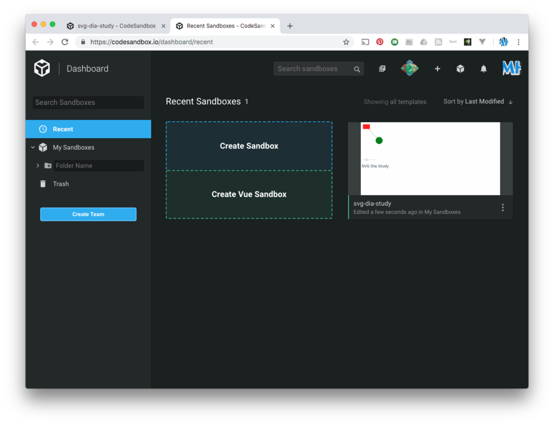Image resolution: width=554 pixels, height=425 pixels.
Task: Click the Google Drive extension icon
Action: 424,42
